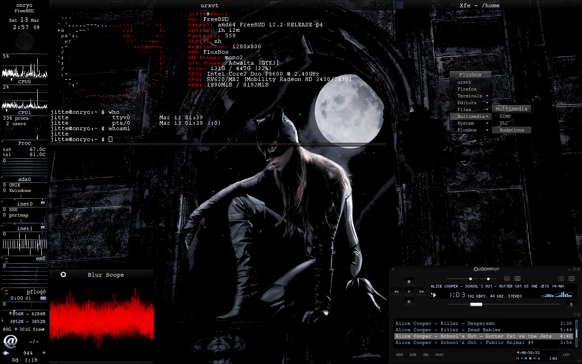Expand the Editors submenu
Screen dimensions: 582x364
[471, 103]
